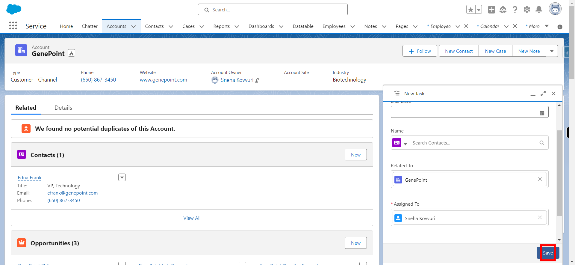Viewport: 575px width, 265px height.
Task: Click the New Case button
Action: coord(495,51)
